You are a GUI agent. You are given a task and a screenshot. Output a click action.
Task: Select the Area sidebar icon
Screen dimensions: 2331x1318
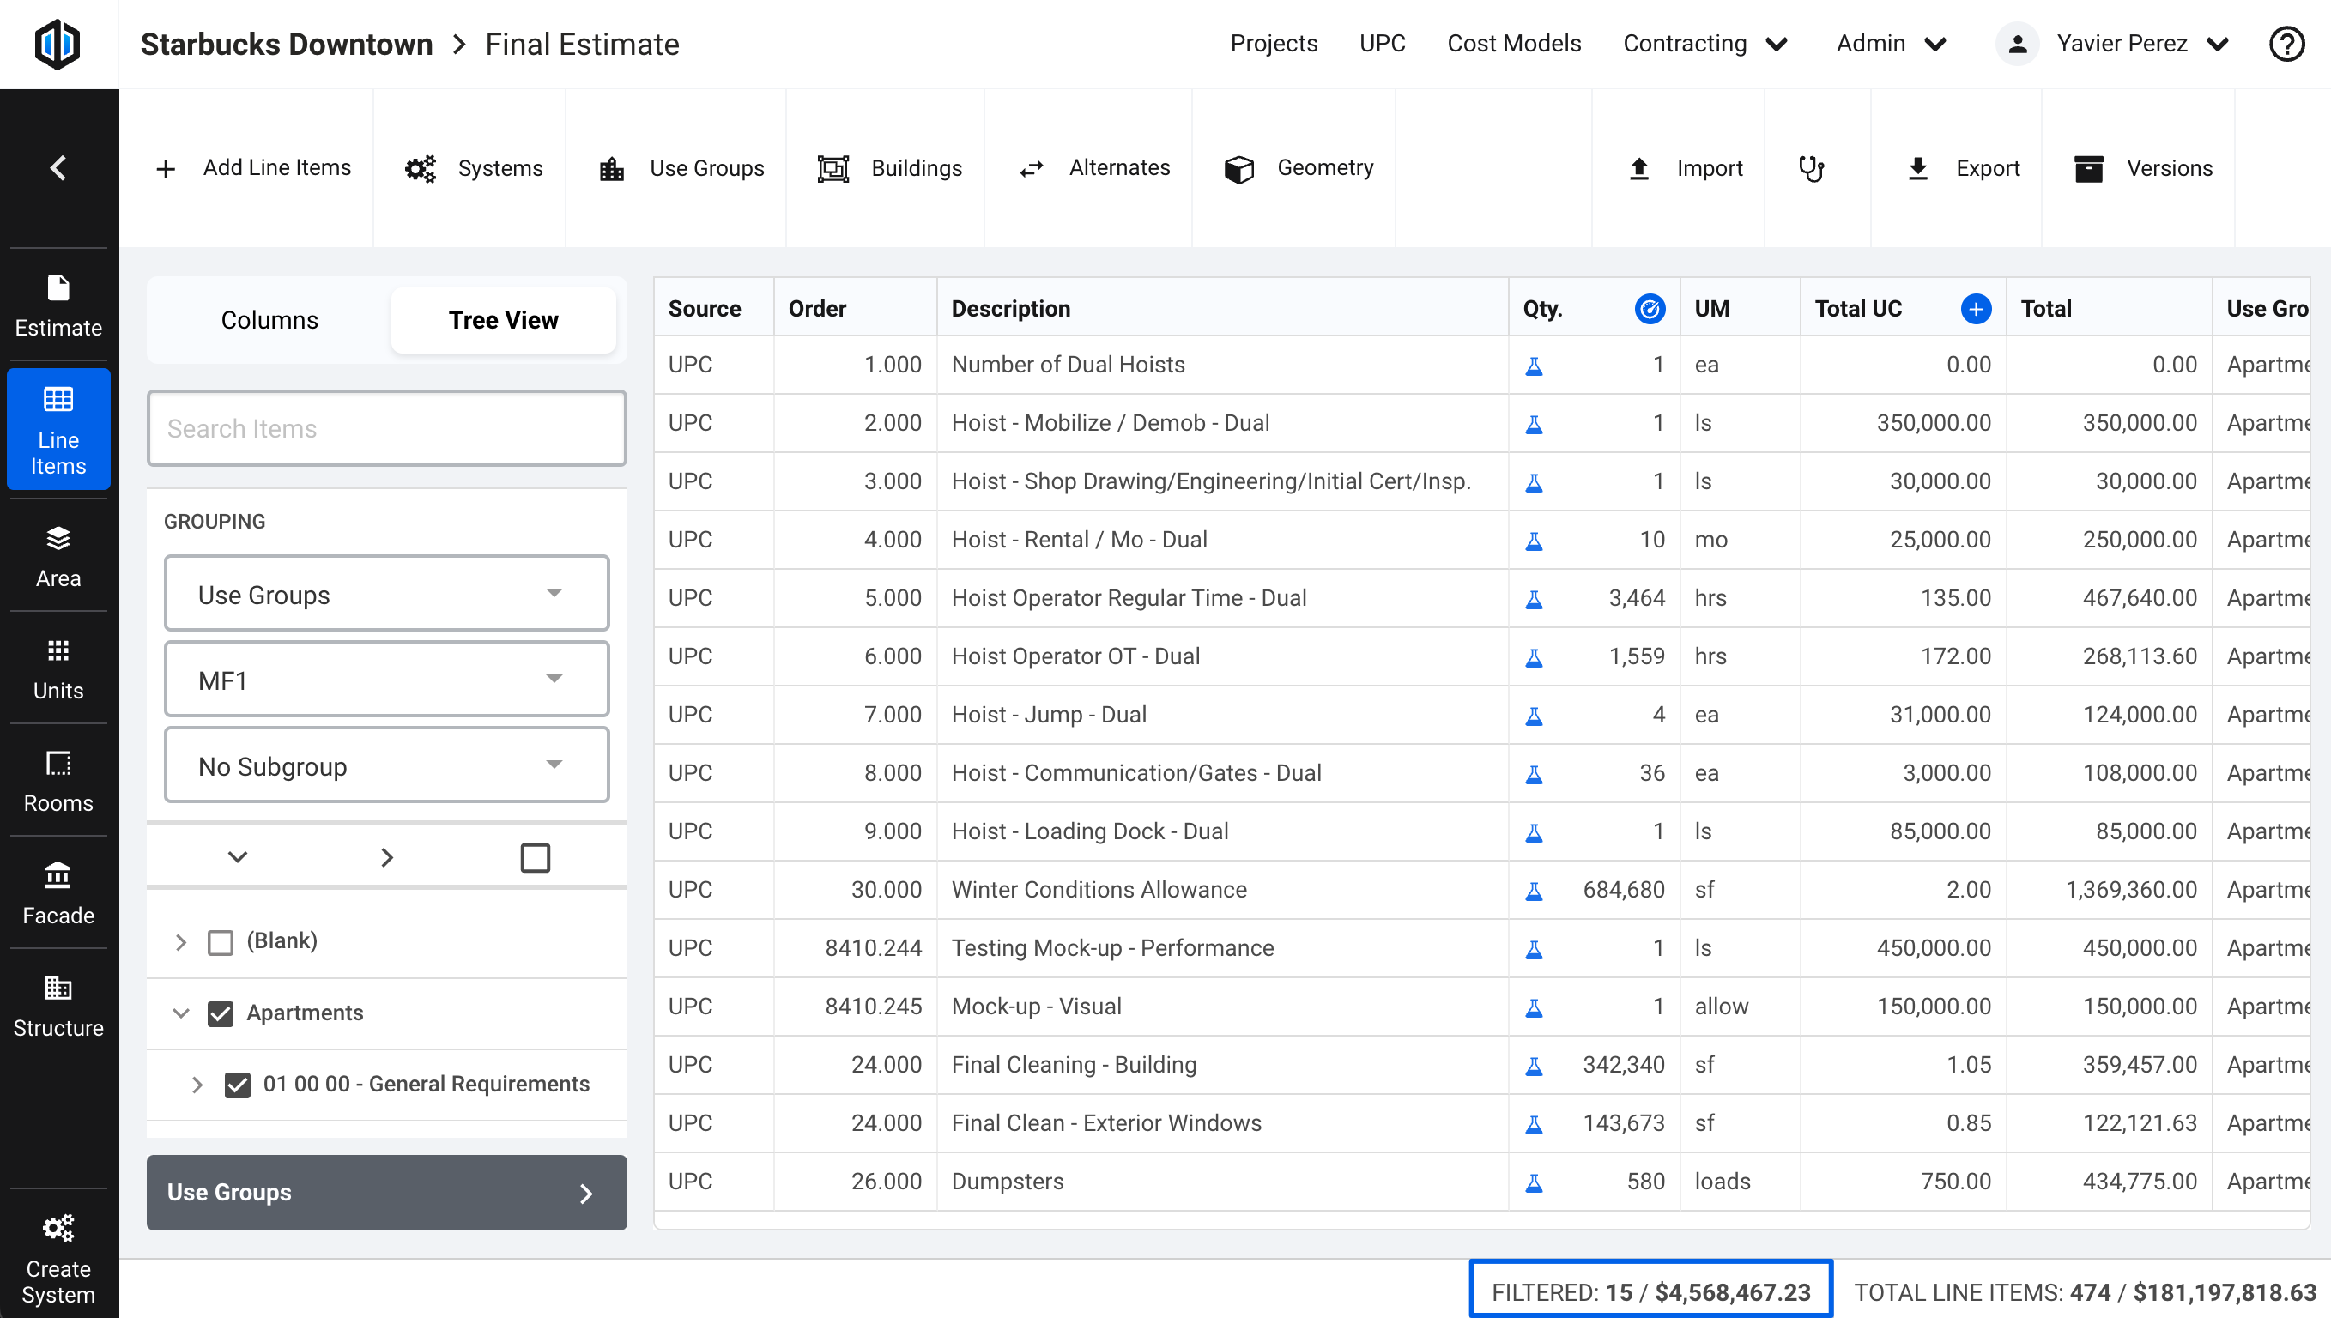[x=57, y=554]
